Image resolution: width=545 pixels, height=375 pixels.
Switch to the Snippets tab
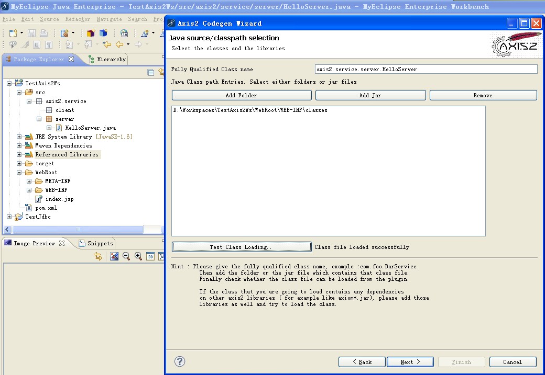[96, 244]
